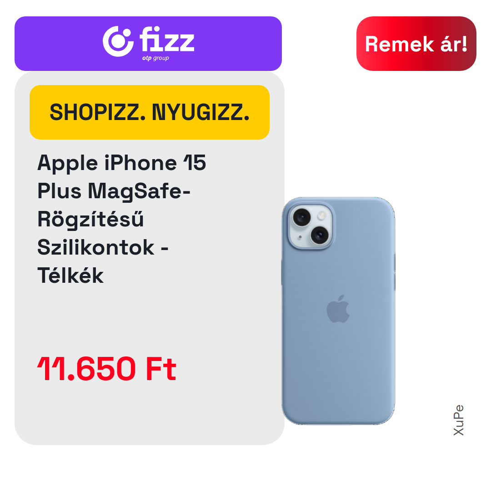Click the word 'NYUGIZZ.' in the yellow banner

(201, 112)
